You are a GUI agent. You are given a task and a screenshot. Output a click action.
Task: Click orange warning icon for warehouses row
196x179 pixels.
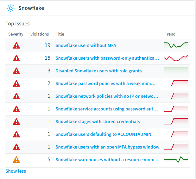[x=16, y=160]
